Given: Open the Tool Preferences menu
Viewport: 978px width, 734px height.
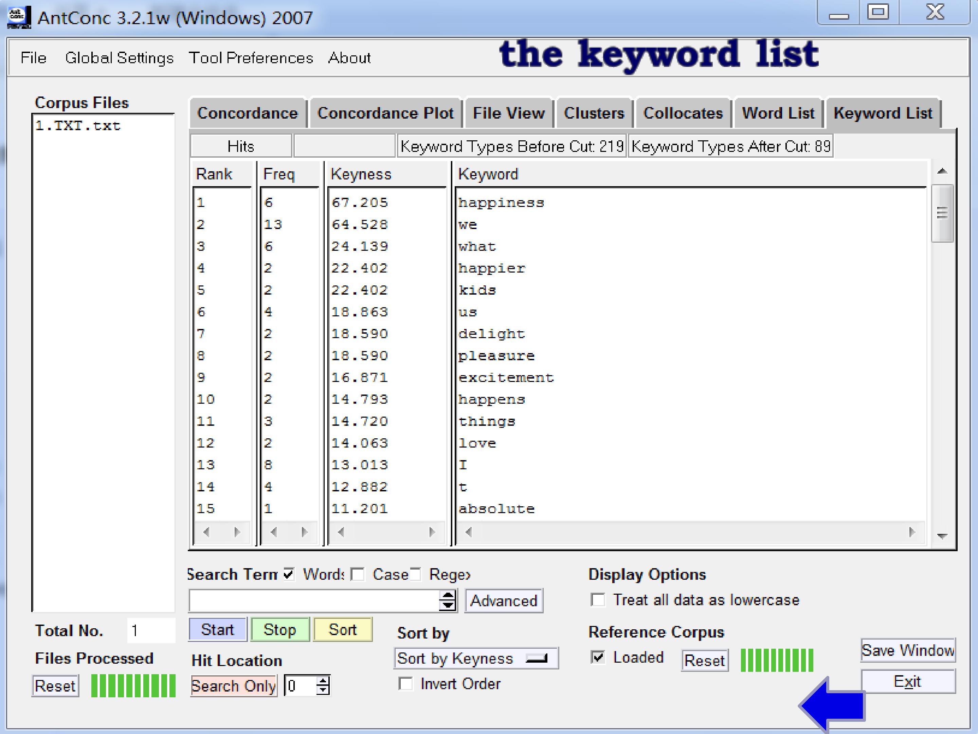Looking at the screenshot, I should [x=251, y=58].
